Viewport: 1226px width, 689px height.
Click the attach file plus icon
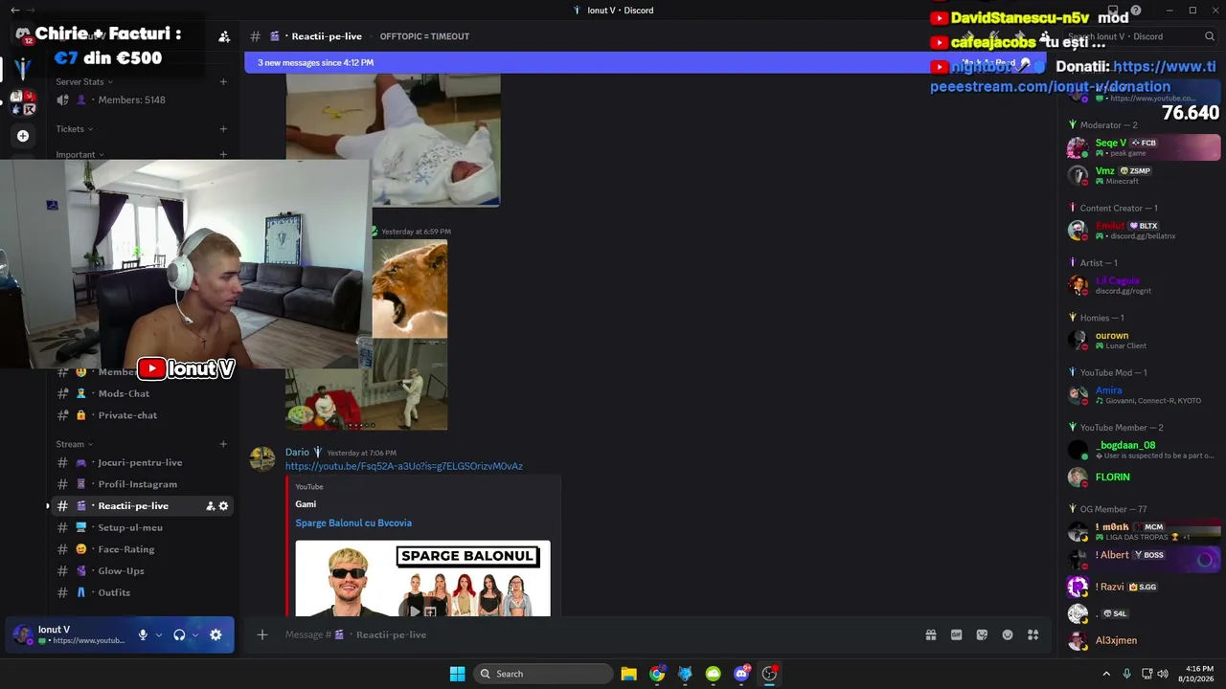(x=261, y=634)
